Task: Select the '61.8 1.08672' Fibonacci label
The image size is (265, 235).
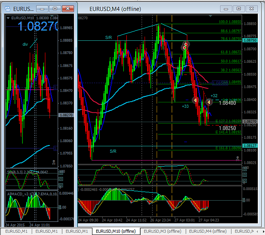Action: tap(231, 52)
